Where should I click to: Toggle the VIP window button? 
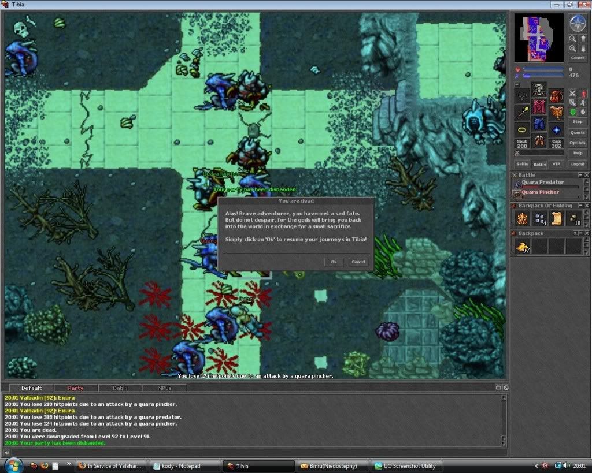pyautogui.click(x=556, y=164)
